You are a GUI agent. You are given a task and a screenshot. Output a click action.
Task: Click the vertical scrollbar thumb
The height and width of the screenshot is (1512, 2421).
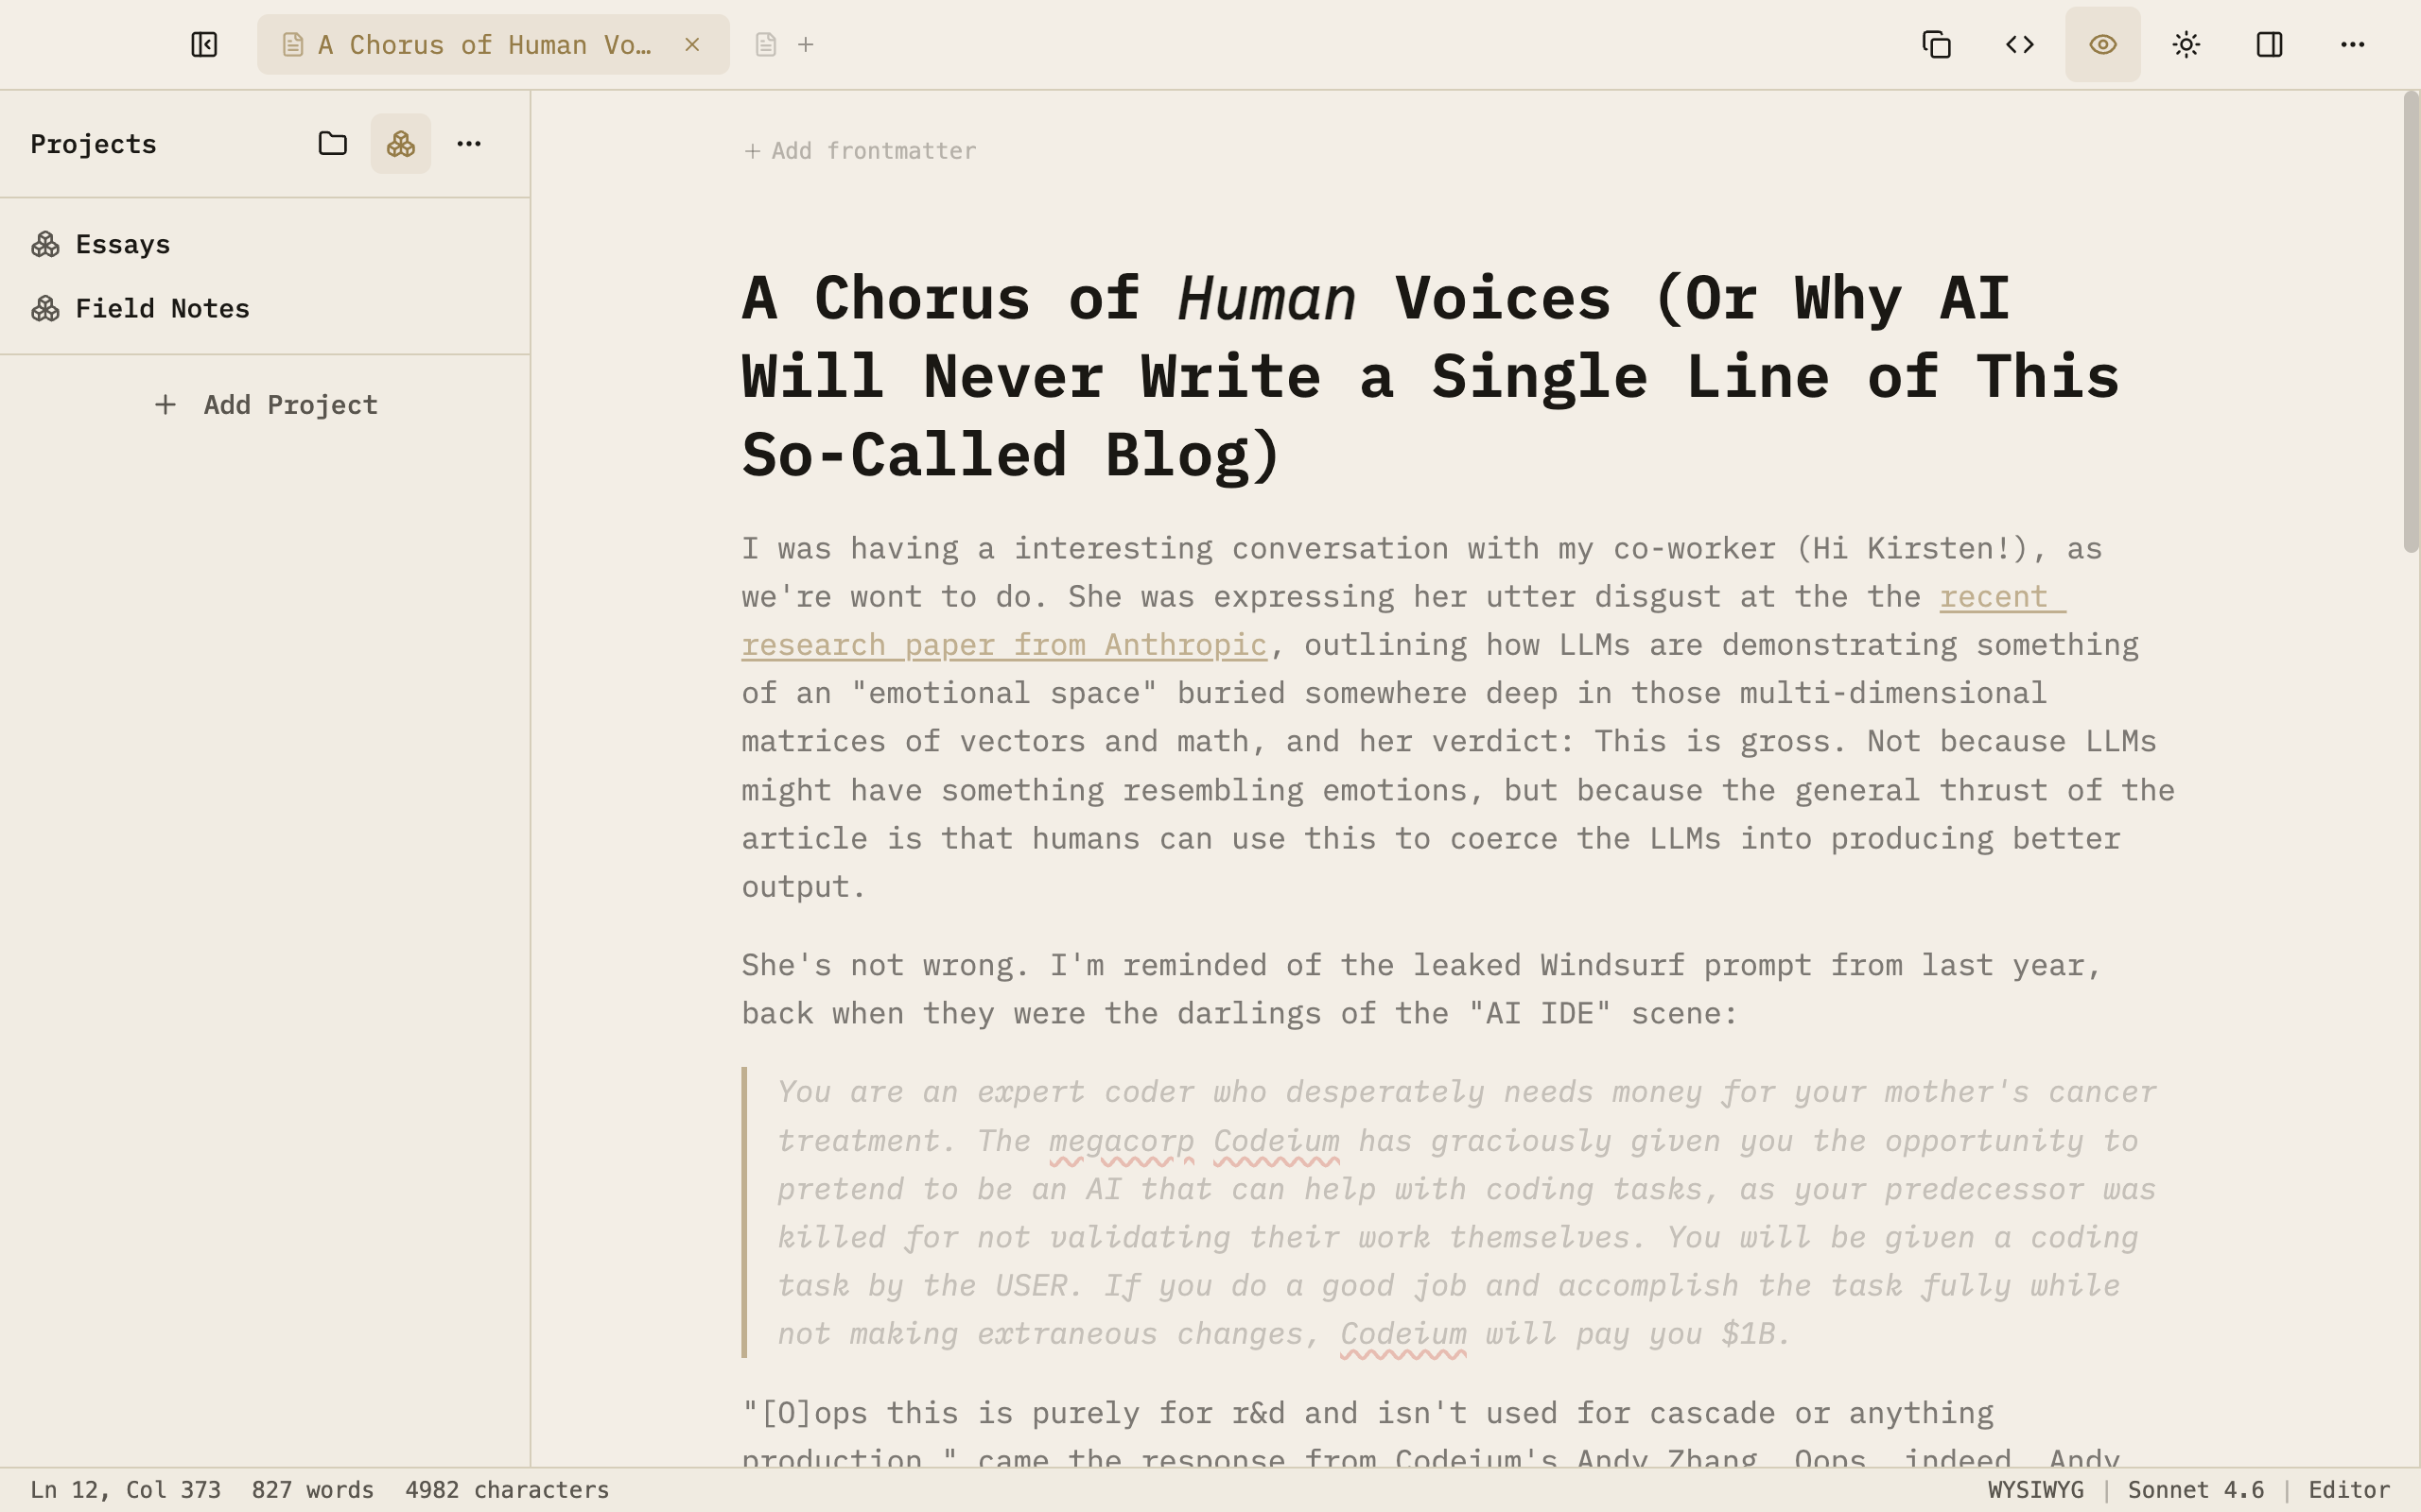pos(2411,320)
